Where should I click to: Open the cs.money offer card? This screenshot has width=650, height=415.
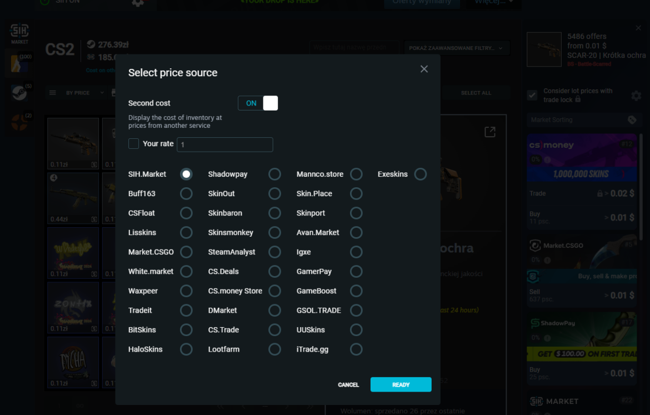582,182
